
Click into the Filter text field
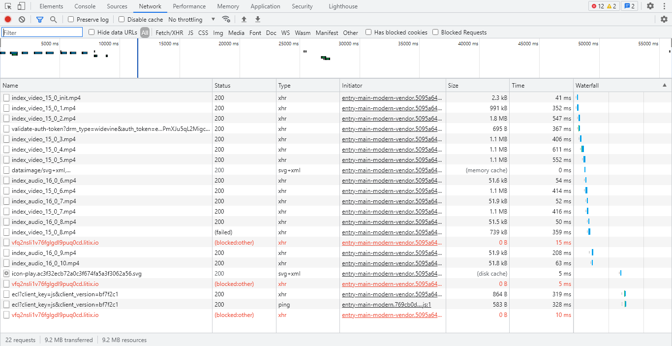(42, 32)
